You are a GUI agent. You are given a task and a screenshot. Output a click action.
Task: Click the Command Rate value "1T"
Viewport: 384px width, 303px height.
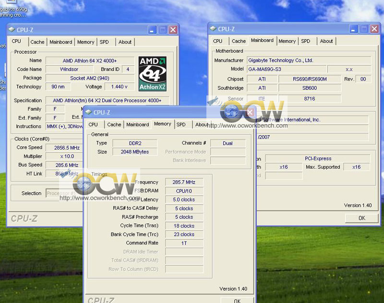[x=184, y=243]
